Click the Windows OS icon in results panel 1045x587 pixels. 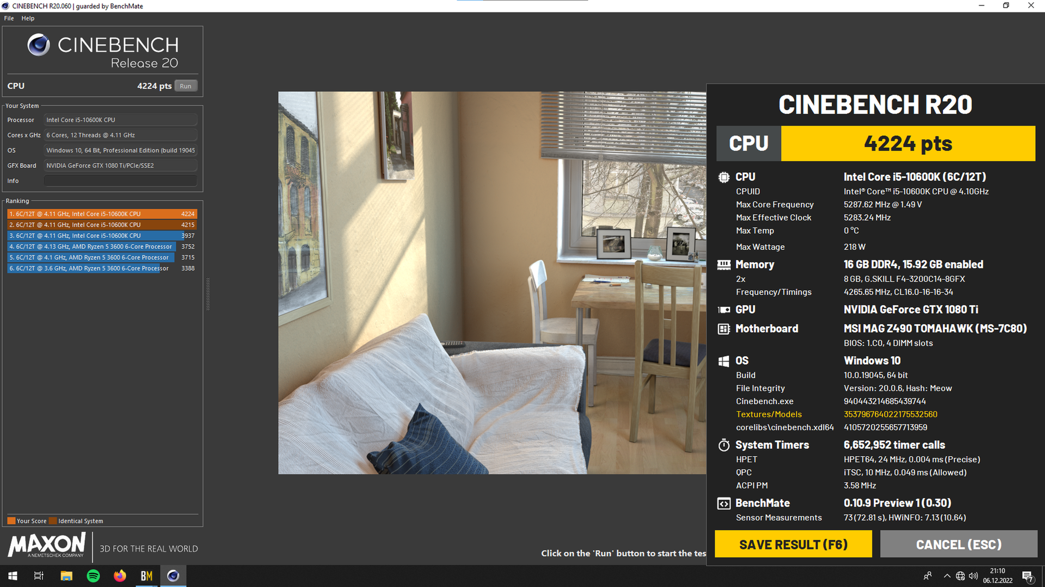(724, 361)
